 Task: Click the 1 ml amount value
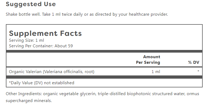coord(156,72)
